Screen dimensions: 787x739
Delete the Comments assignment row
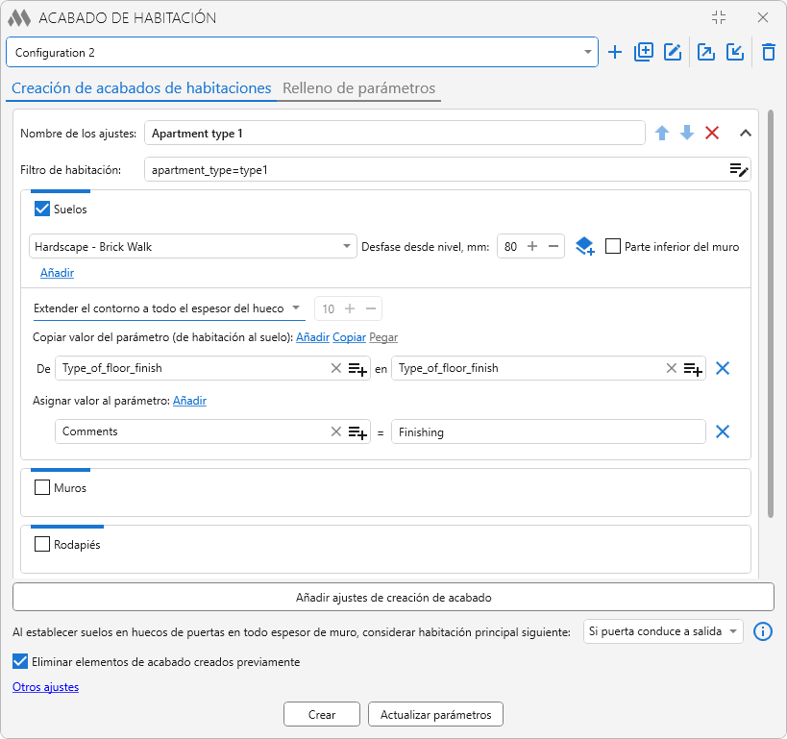click(723, 431)
